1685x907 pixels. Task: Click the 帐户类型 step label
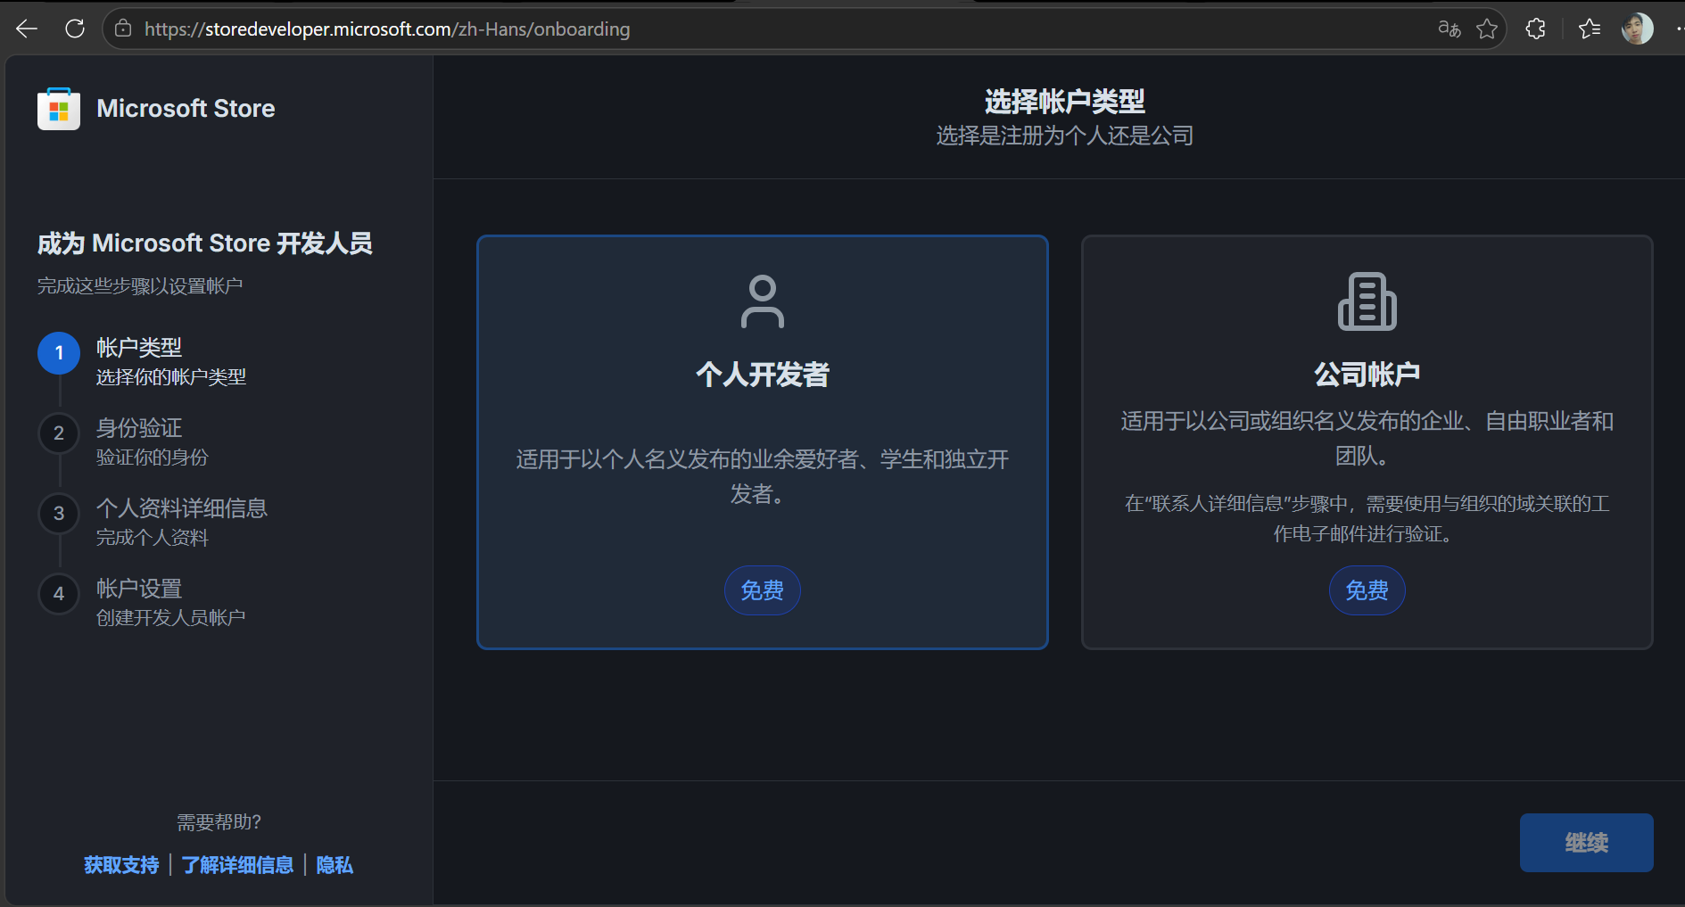point(139,347)
